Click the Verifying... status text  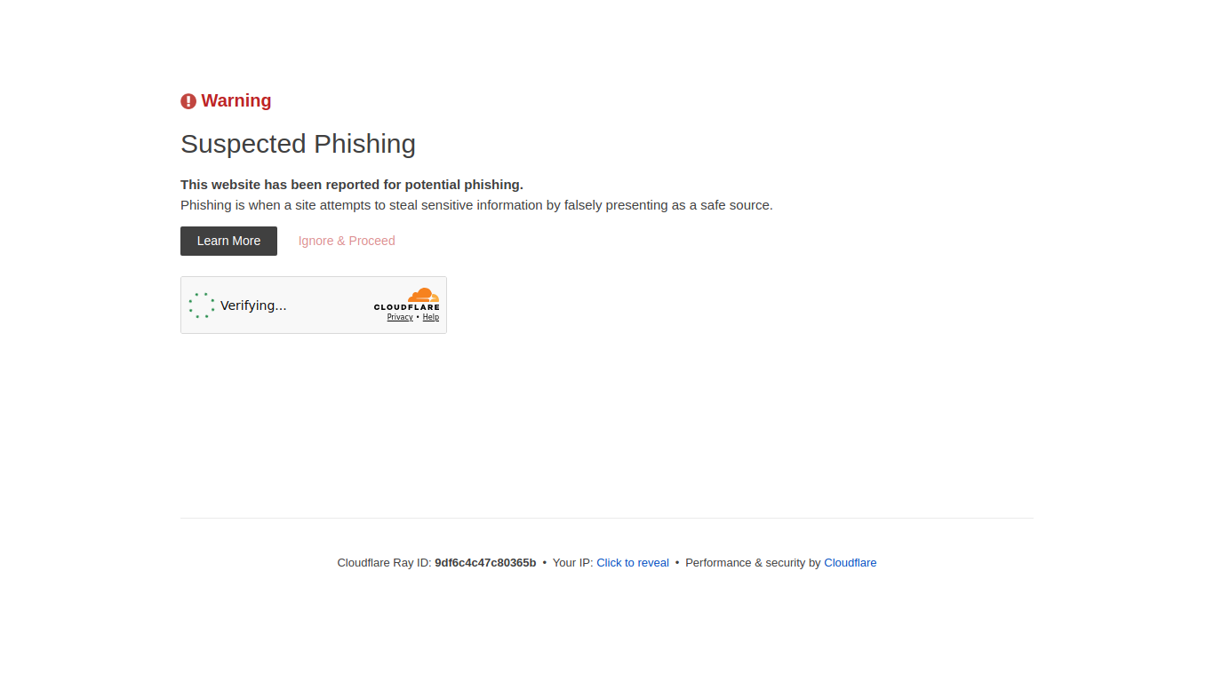click(253, 305)
